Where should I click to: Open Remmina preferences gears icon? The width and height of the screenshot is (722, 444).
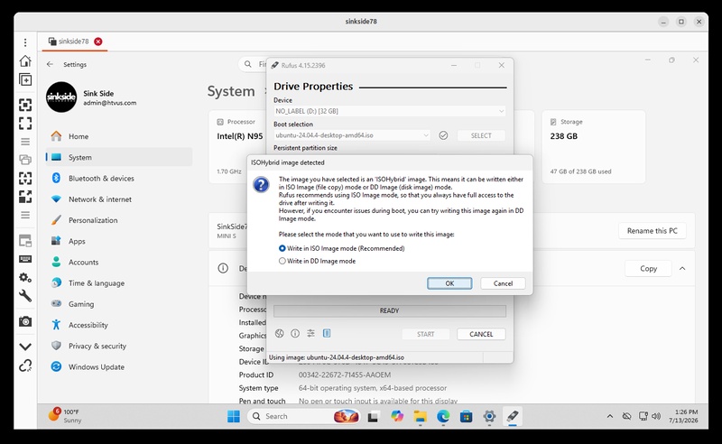click(25, 277)
